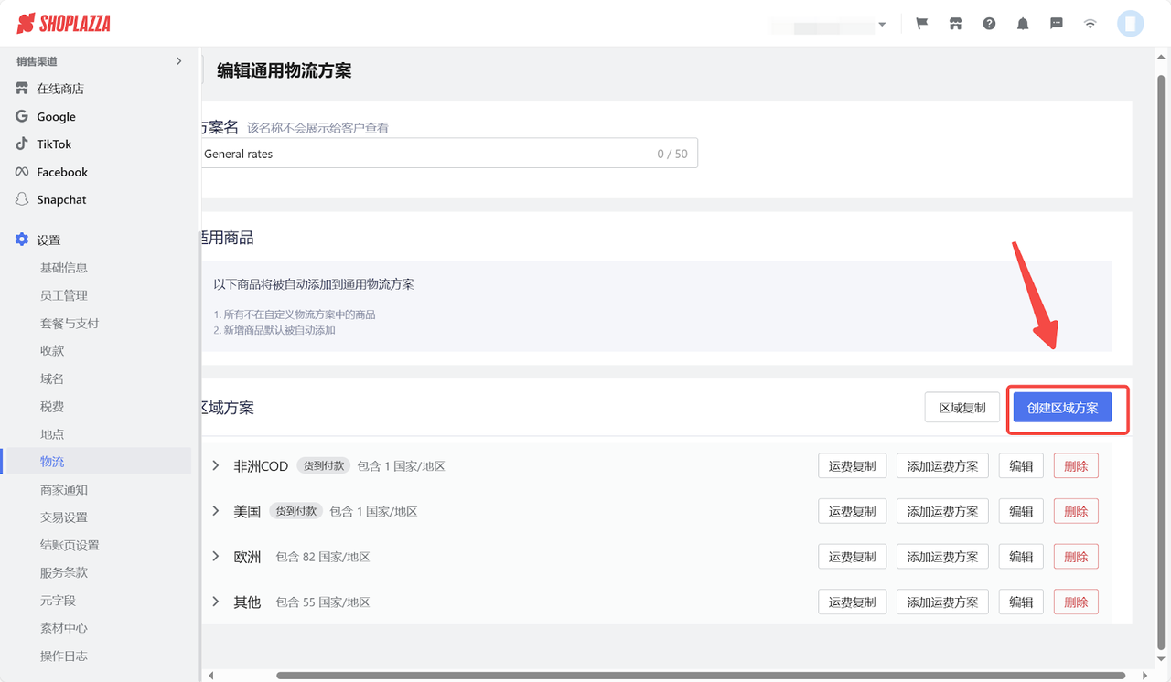
Task: Click the 创建区域方案 button
Action: coord(1068,409)
